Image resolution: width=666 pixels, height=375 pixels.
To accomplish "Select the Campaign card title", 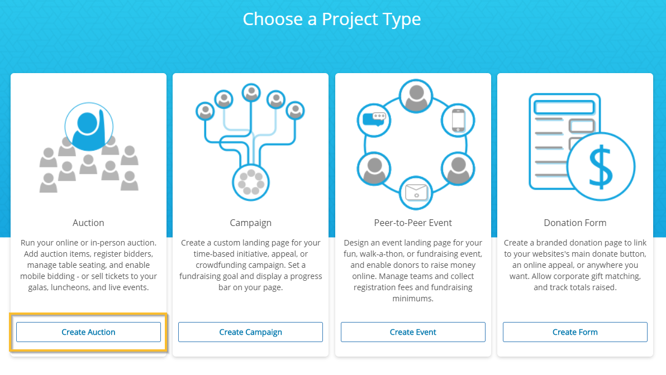I will (251, 223).
